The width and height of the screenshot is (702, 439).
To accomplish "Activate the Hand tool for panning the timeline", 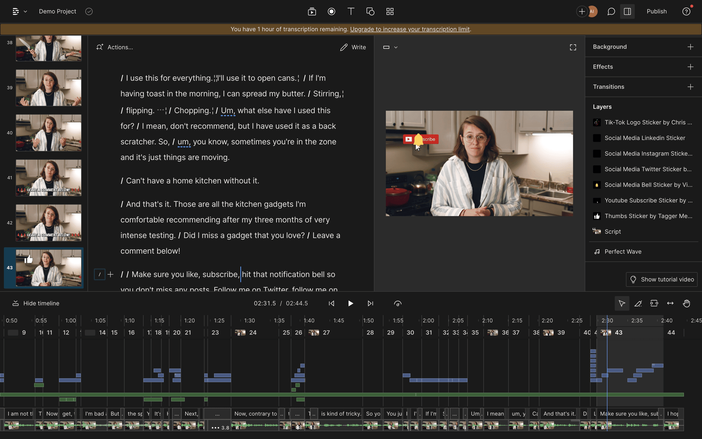I will (x=687, y=303).
